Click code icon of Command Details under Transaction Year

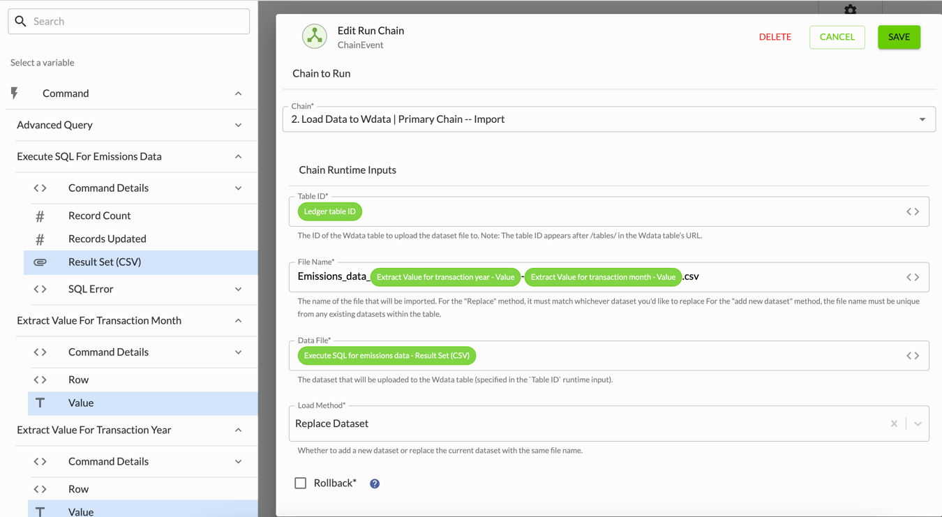click(x=40, y=462)
